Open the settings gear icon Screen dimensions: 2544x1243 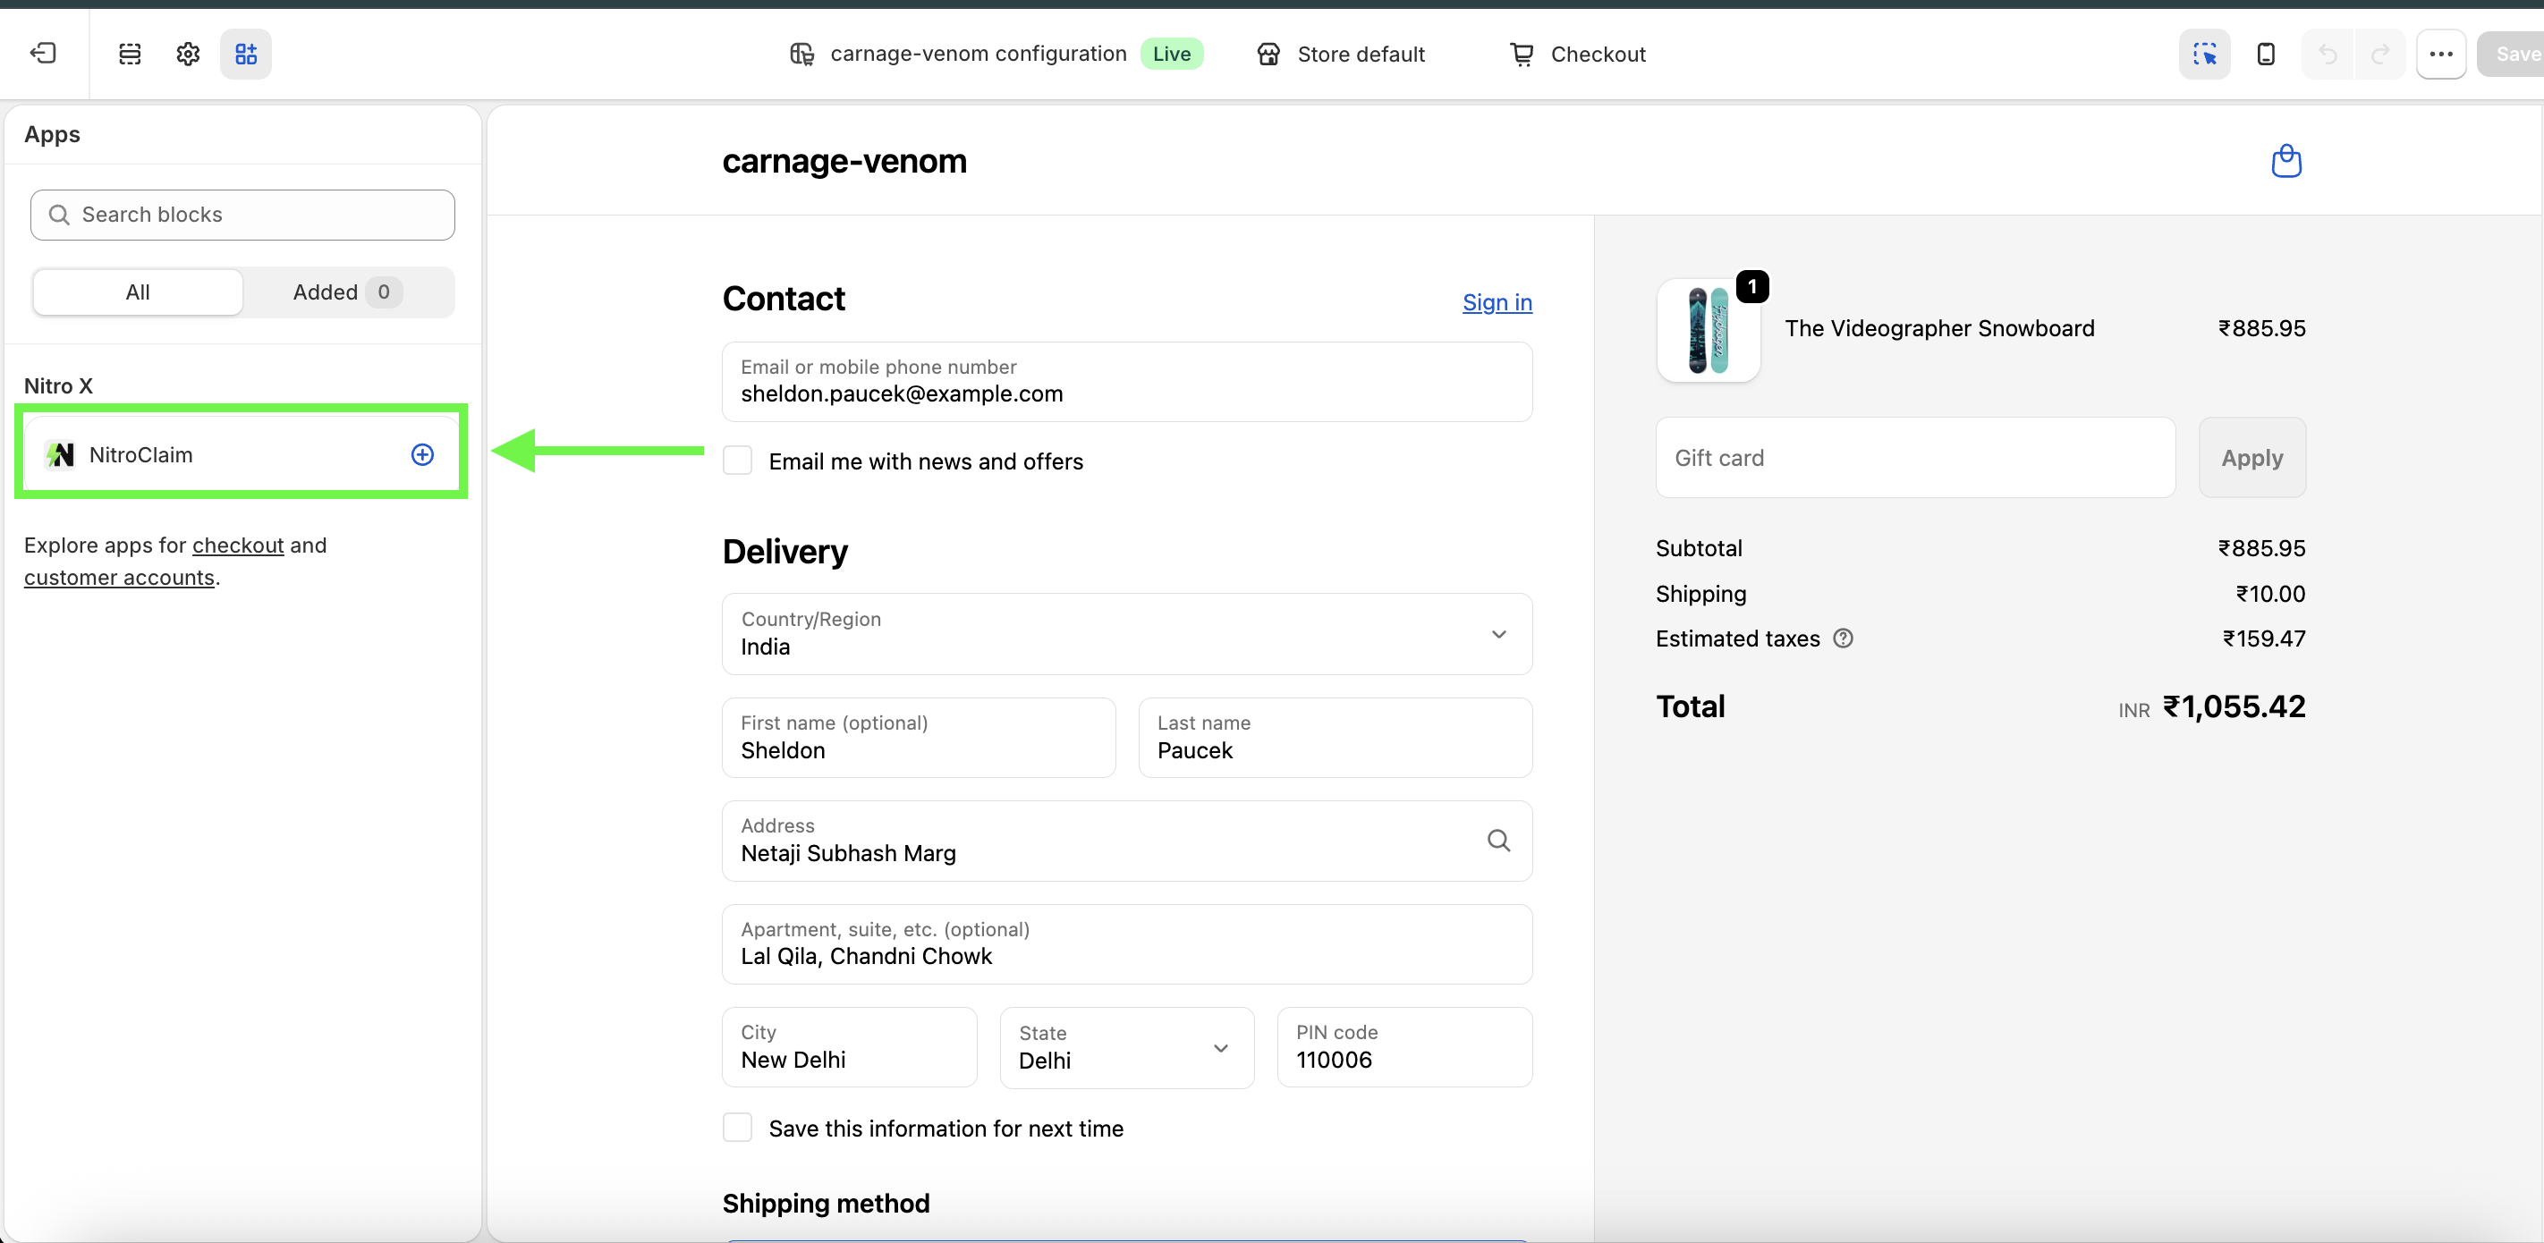(188, 54)
